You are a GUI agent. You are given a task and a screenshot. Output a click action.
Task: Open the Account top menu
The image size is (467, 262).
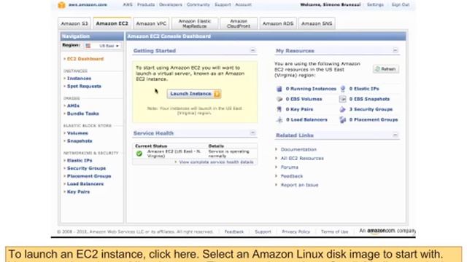(243, 5)
